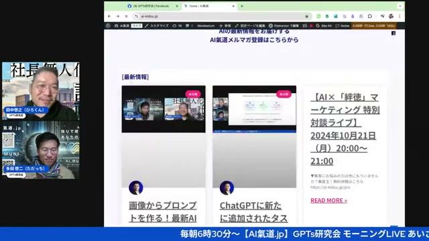429x241 pixels.
Task: Click 新規 to add new content
Action: point(225,25)
